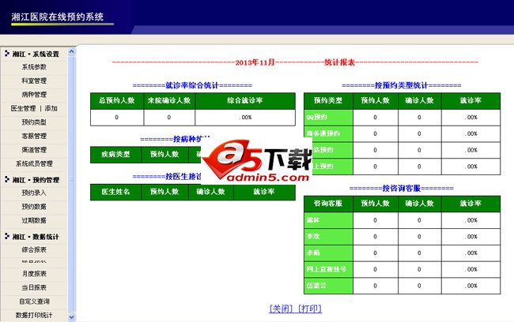Click the 2013年11月 report title text
The width and height of the screenshot is (514, 322).
(x=255, y=62)
